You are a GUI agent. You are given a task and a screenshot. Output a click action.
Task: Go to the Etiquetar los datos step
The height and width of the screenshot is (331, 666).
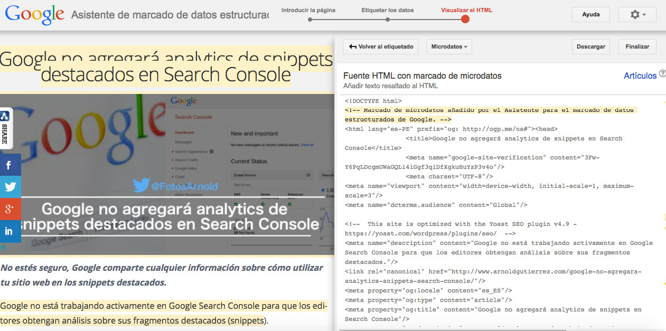[388, 10]
